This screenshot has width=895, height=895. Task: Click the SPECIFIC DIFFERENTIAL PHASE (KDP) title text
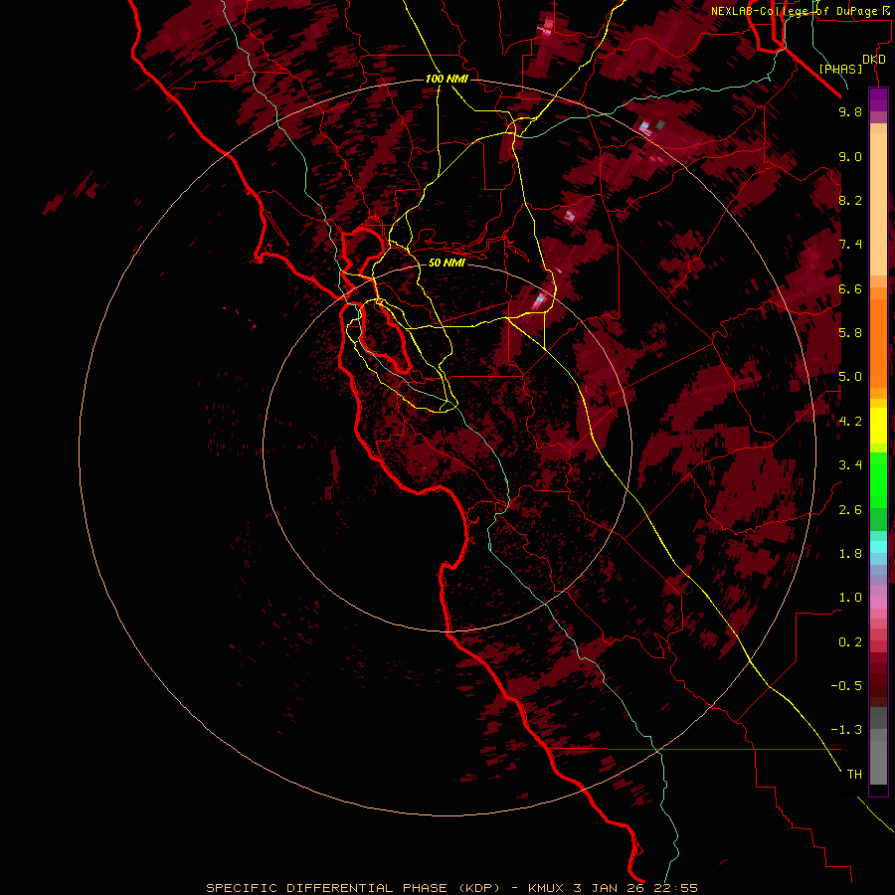point(353,888)
